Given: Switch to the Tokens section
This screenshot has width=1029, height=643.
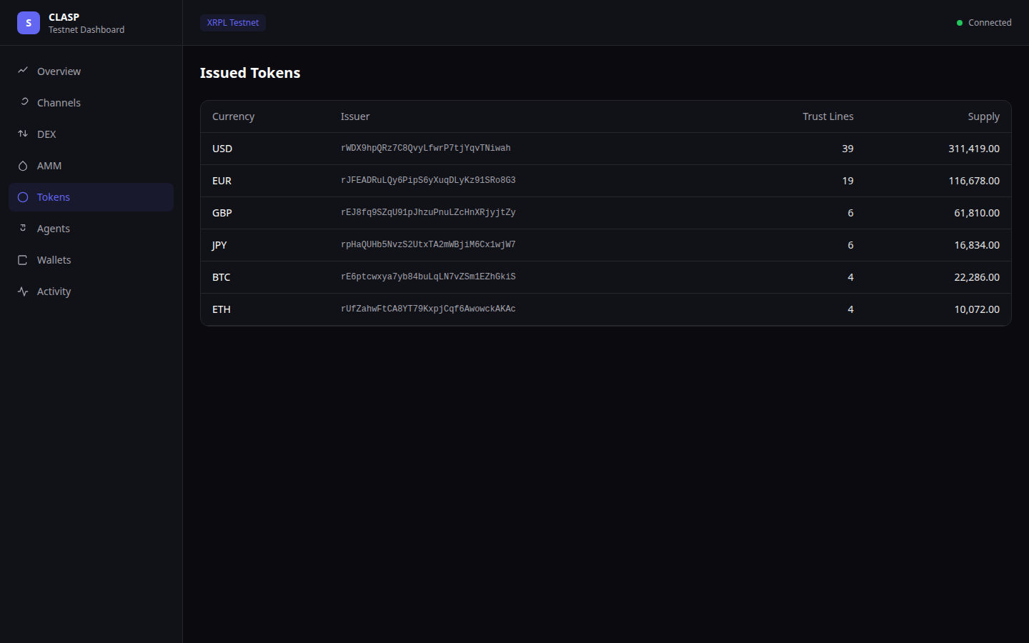Looking at the screenshot, I should tap(54, 196).
